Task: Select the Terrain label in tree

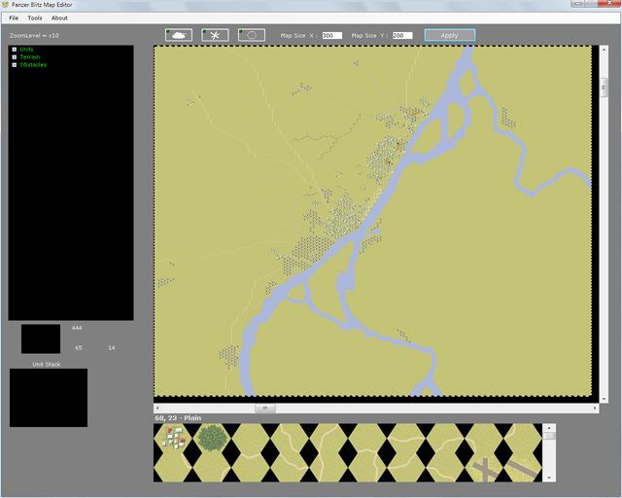Action: pyautogui.click(x=30, y=57)
